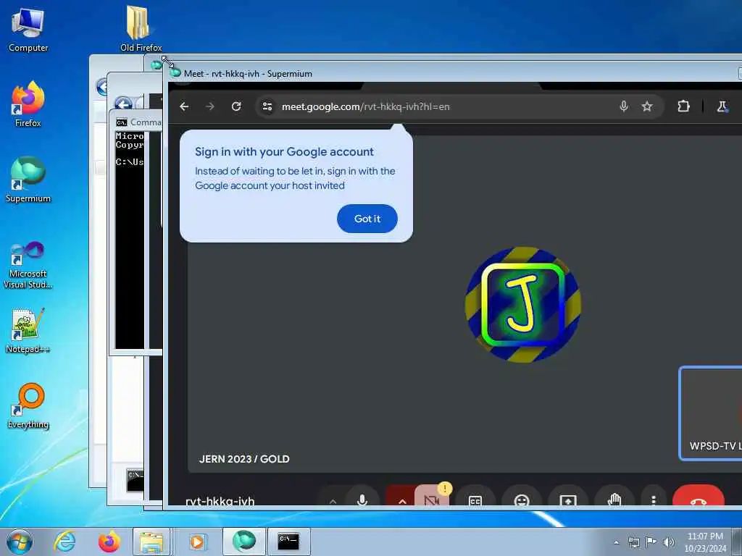Select Microsoft Visual Studio desktop shortcut

(28, 265)
